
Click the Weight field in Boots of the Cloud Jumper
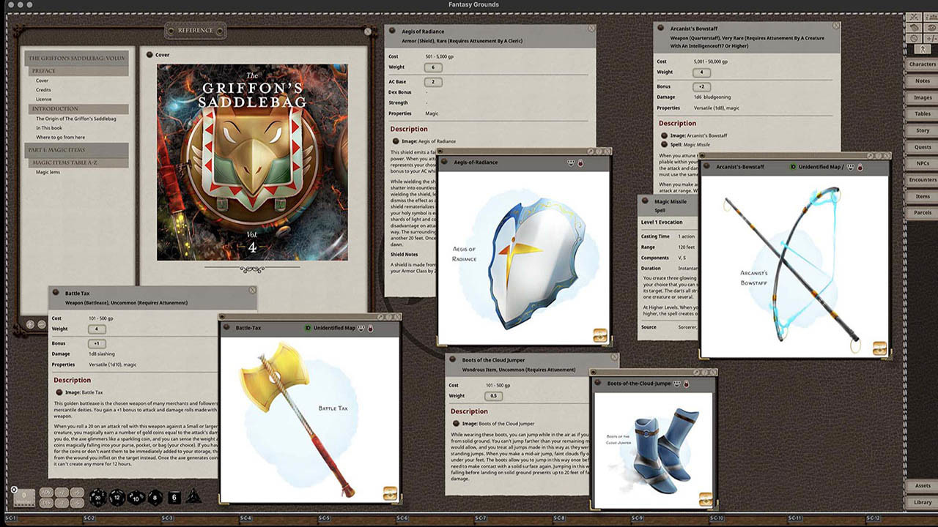495,397
